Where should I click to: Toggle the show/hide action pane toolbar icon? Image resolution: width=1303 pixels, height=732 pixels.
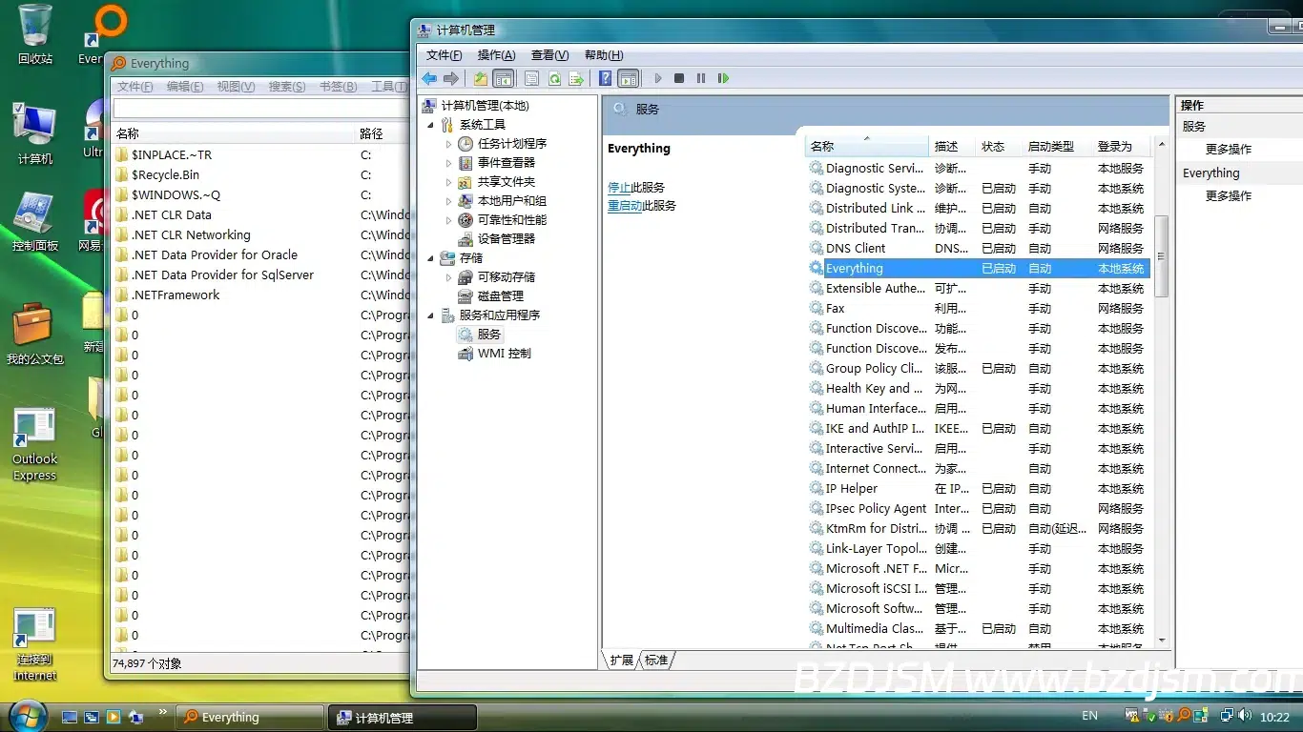(628, 78)
